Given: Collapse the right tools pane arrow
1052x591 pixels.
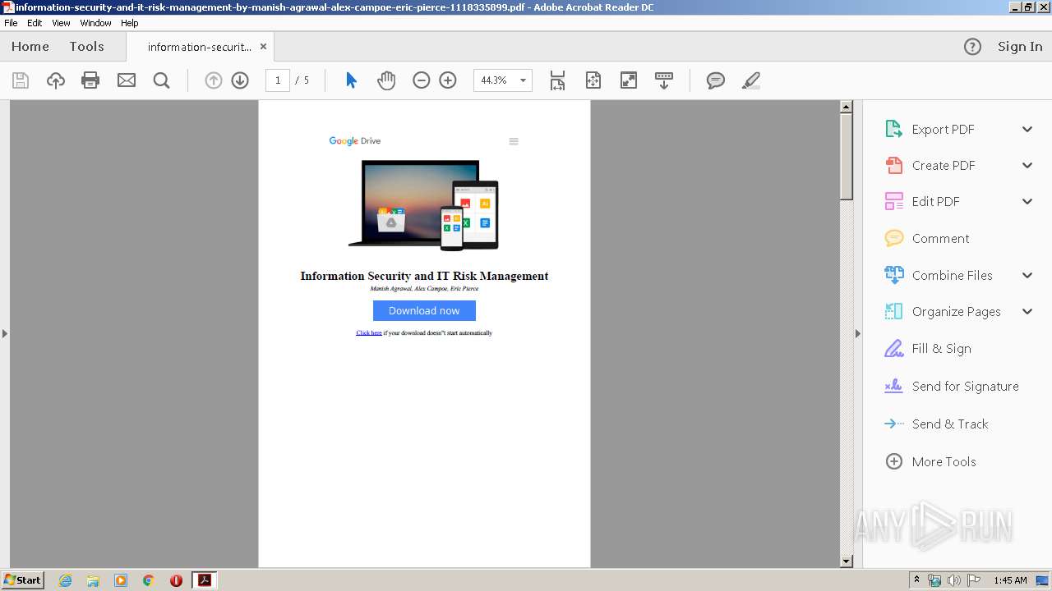Looking at the screenshot, I should click(858, 333).
